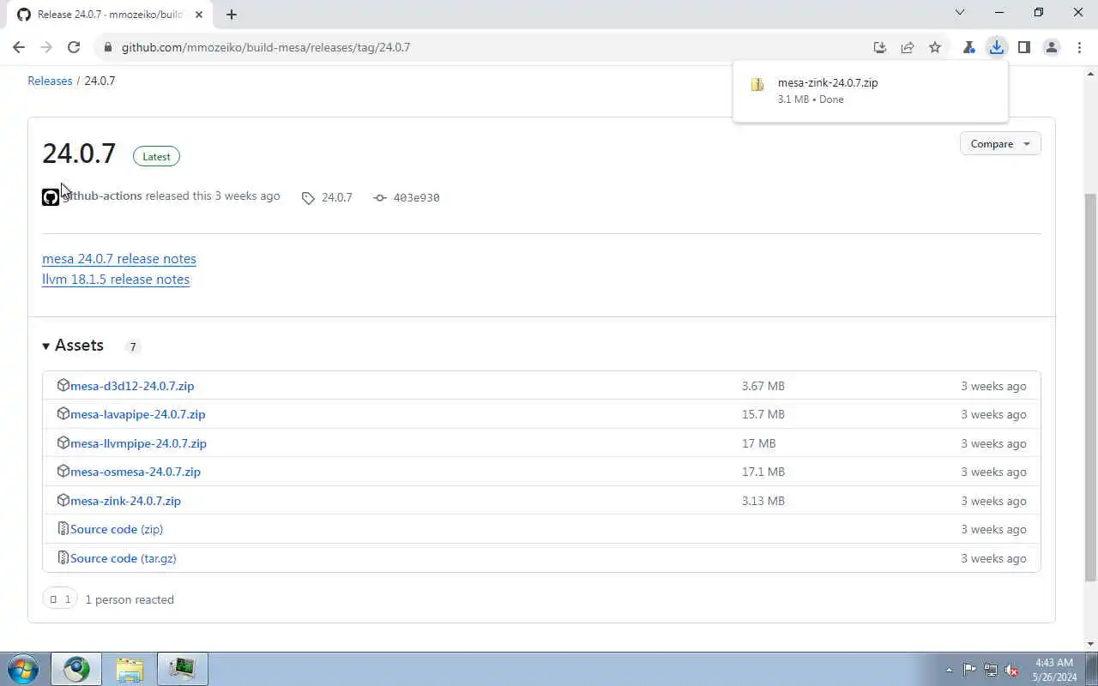Open commit 403e930
The height and width of the screenshot is (686, 1098).
tap(416, 197)
